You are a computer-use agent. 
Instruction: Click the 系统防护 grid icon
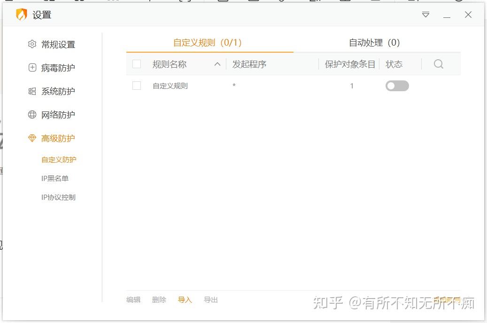[32, 91]
